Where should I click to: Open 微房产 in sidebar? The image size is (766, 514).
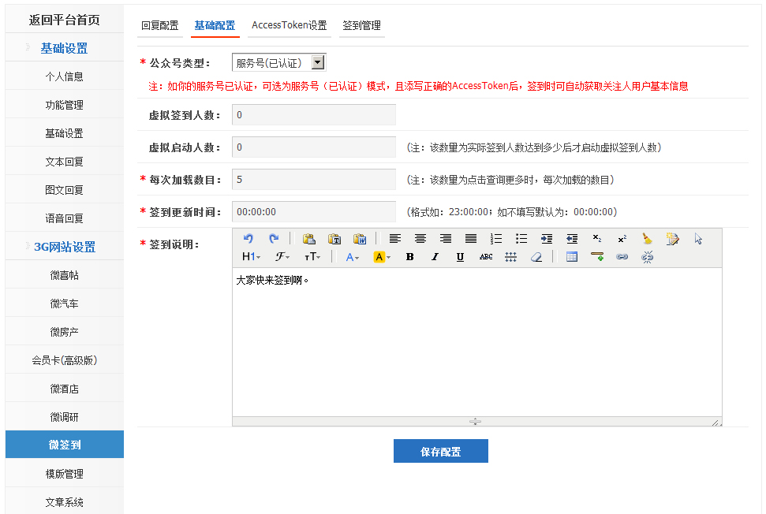[64, 331]
